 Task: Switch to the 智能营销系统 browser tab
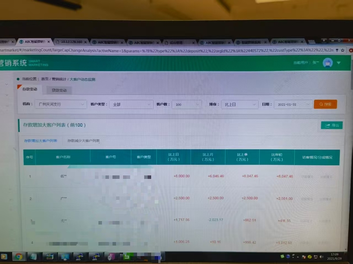pyautogui.click(x=251, y=42)
